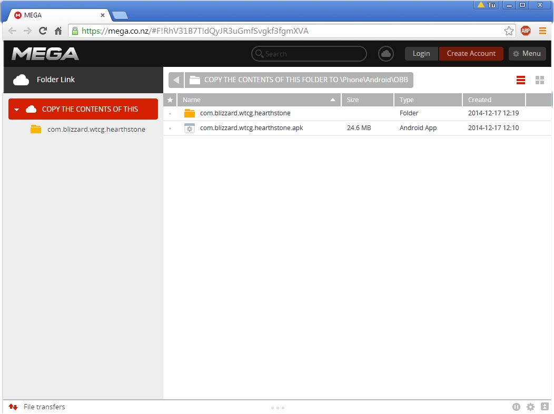Image resolution: width=554 pixels, height=414 pixels.
Task: Sort files by Created column
Action: coord(494,100)
